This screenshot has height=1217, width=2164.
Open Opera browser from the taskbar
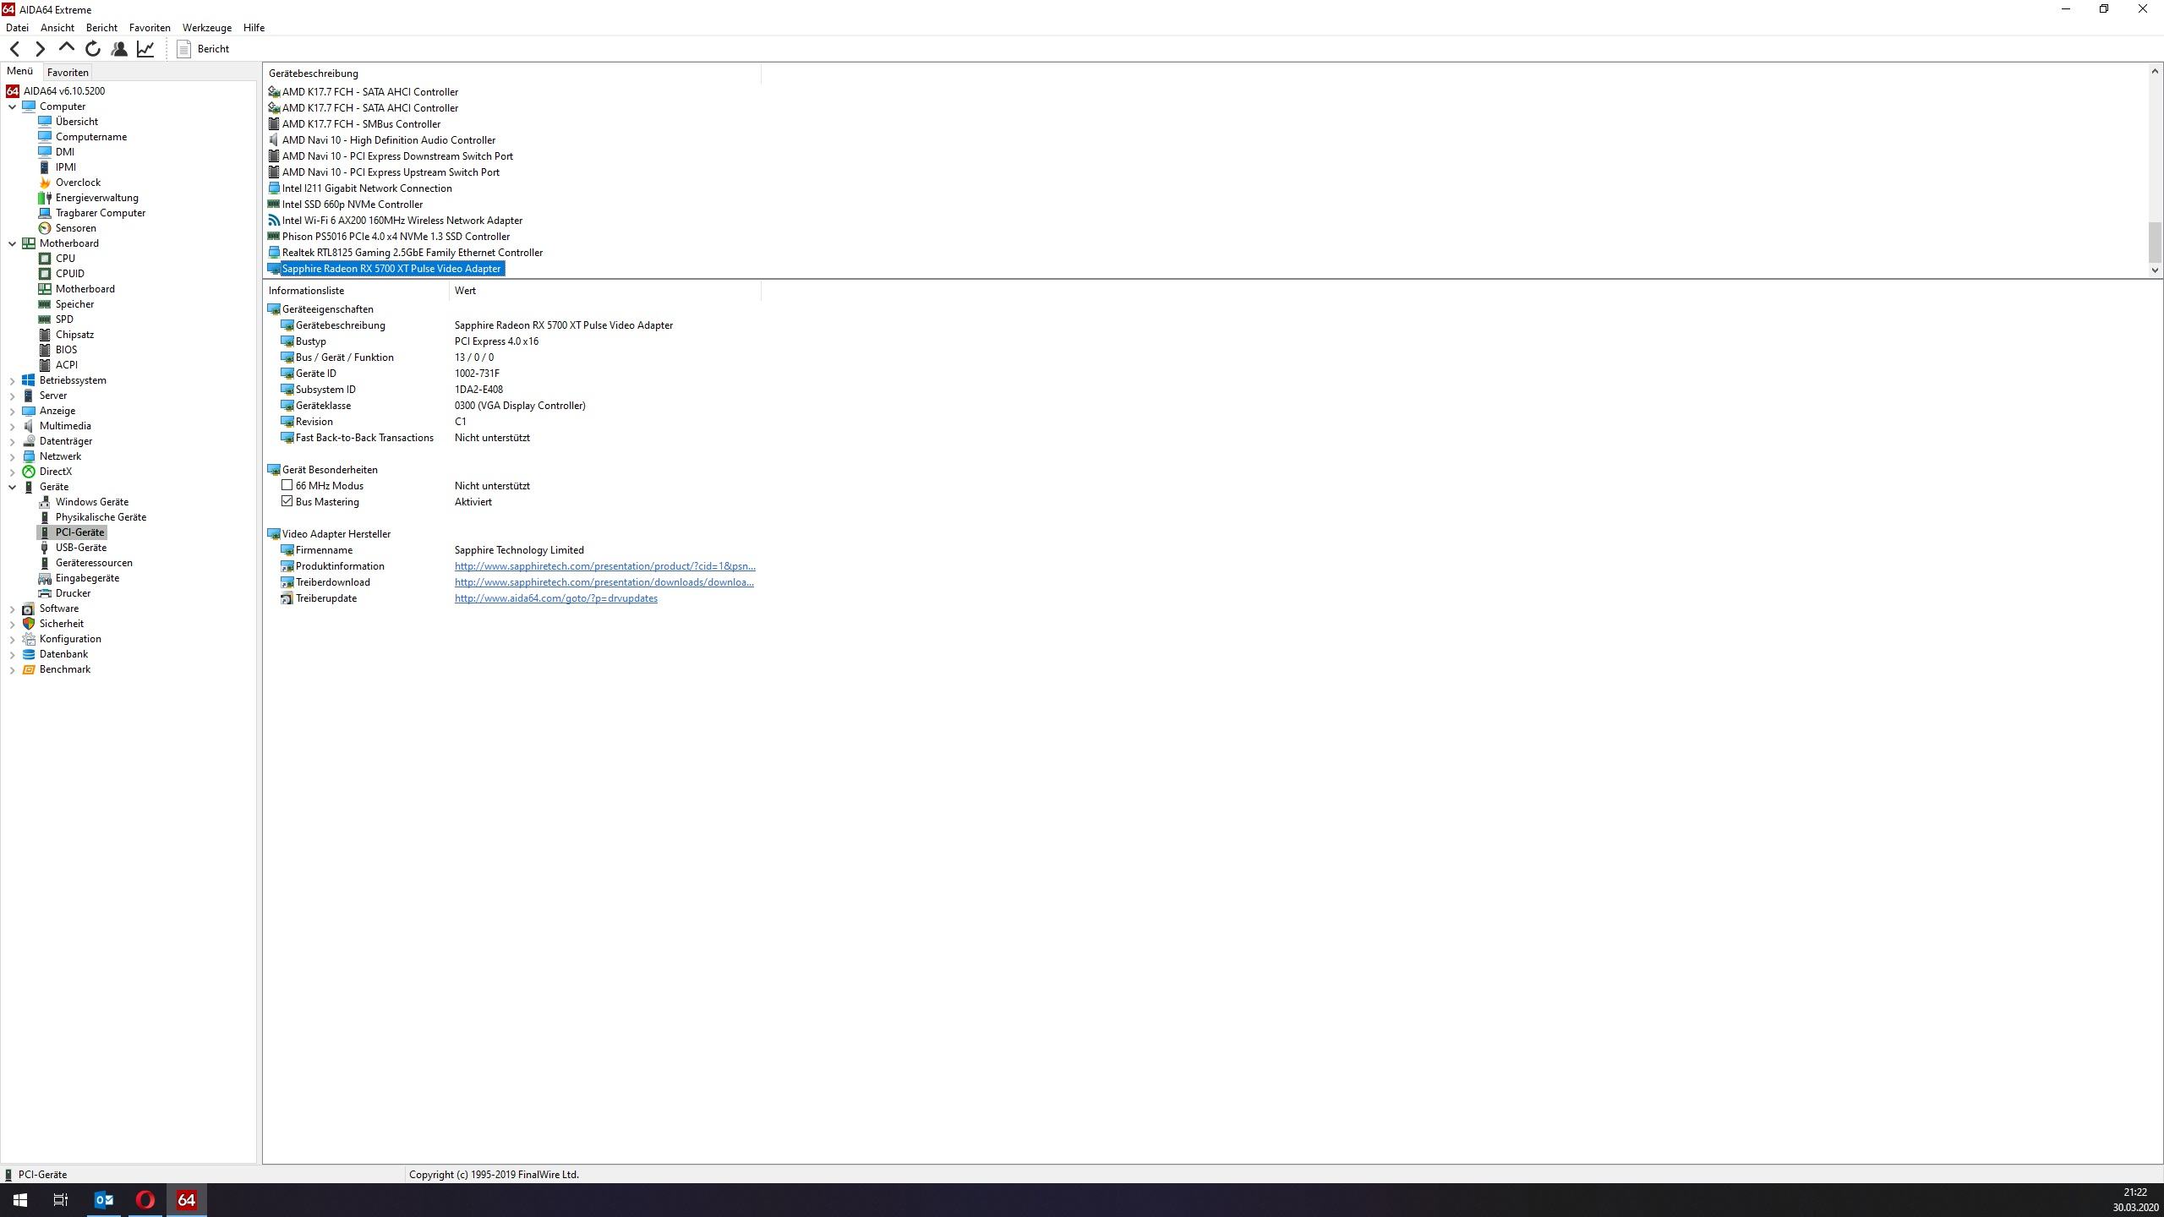(145, 1200)
